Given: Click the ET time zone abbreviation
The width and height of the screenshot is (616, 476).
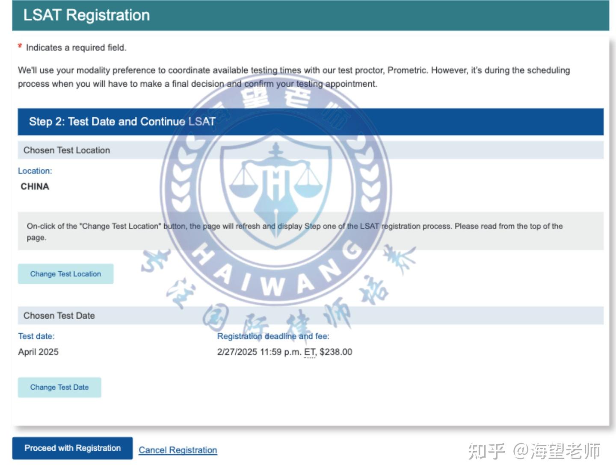Looking at the screenshot, I should tap(310, 352).
